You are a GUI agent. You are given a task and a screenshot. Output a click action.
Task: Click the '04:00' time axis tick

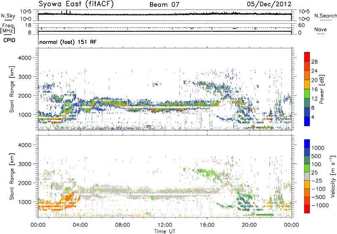80,225
